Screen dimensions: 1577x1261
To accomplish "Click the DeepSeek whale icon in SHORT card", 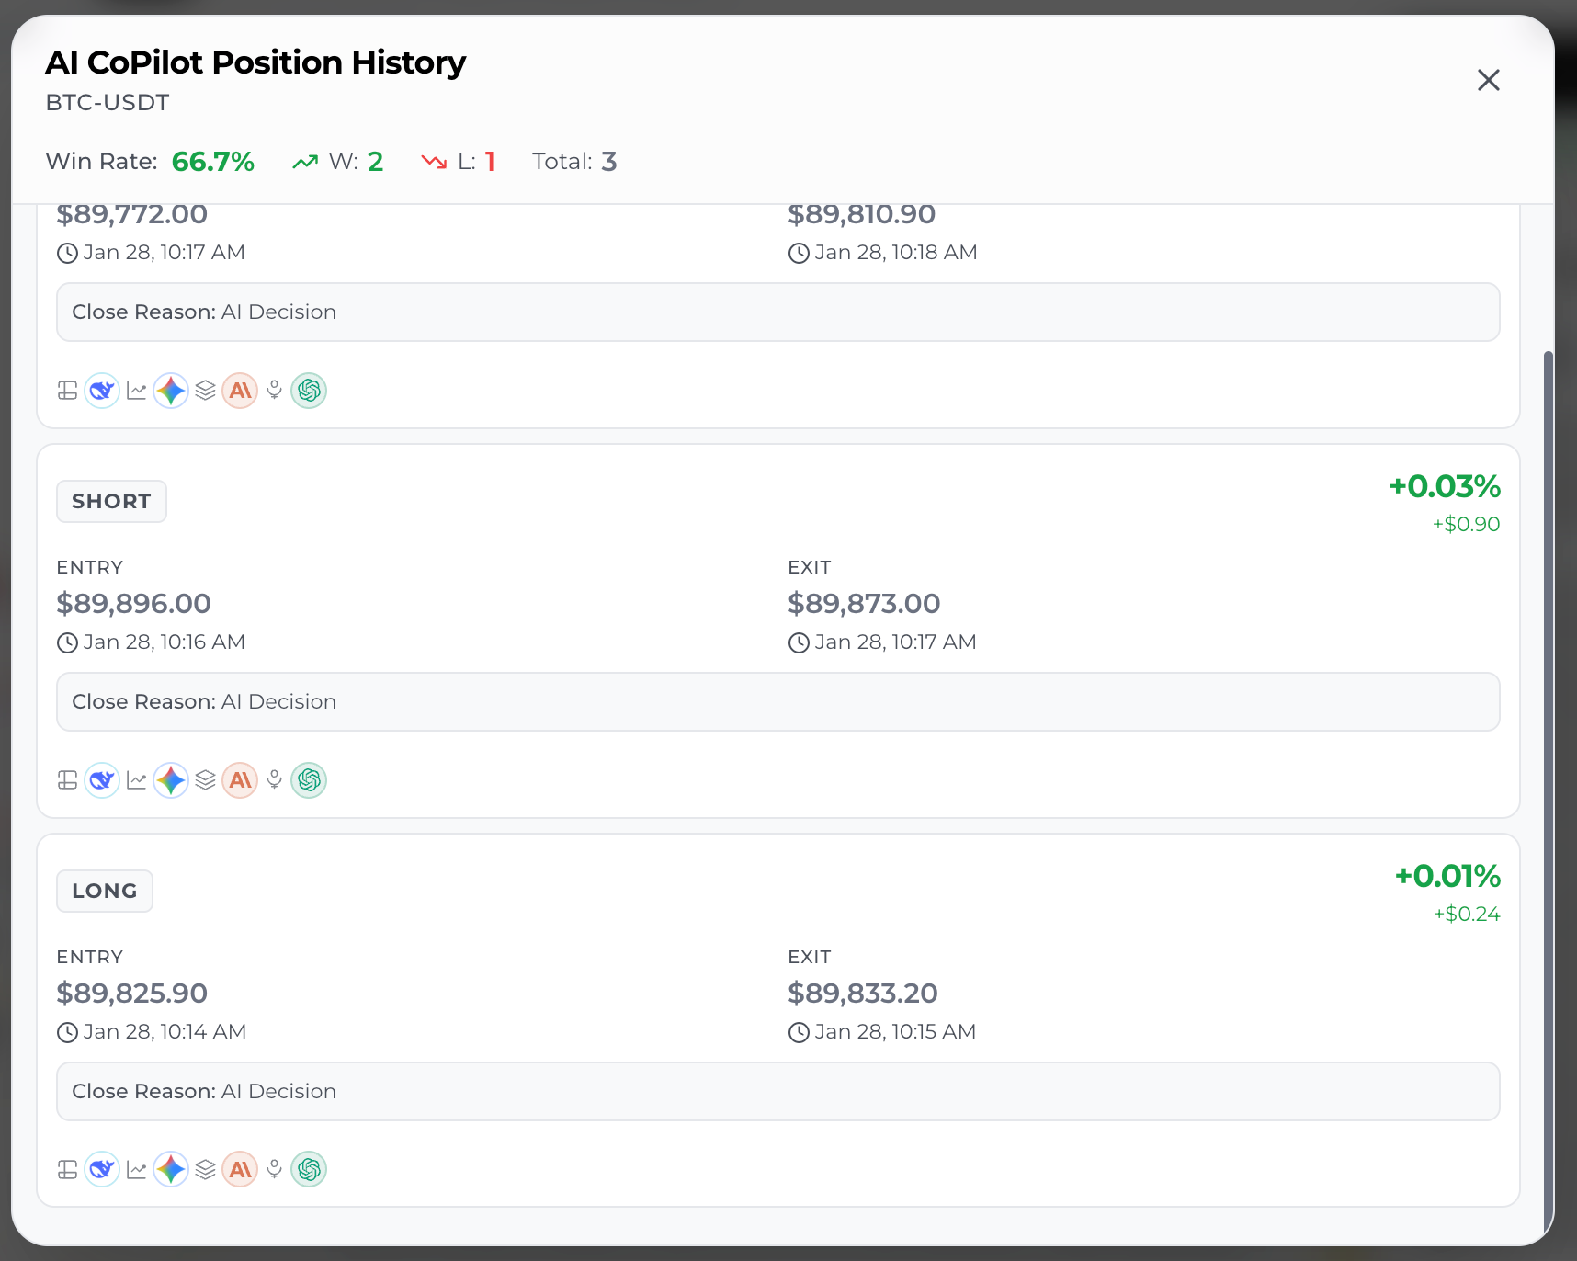I will click(x=102, y=780).
